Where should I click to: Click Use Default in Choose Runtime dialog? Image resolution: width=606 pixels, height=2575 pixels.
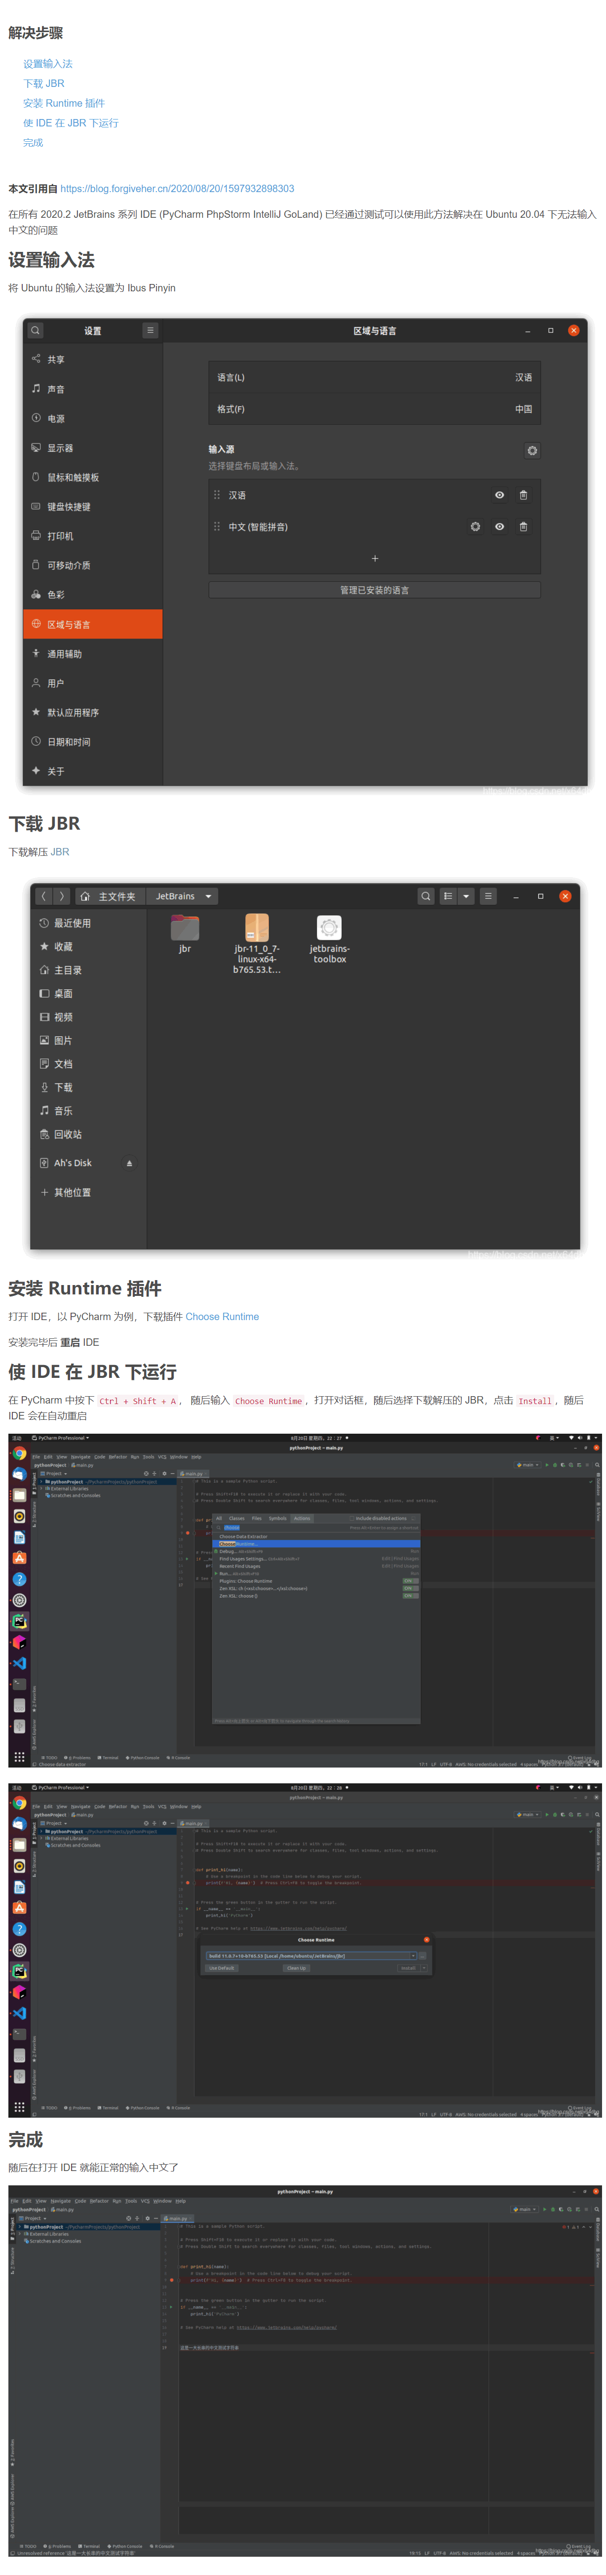[221, 1968]
